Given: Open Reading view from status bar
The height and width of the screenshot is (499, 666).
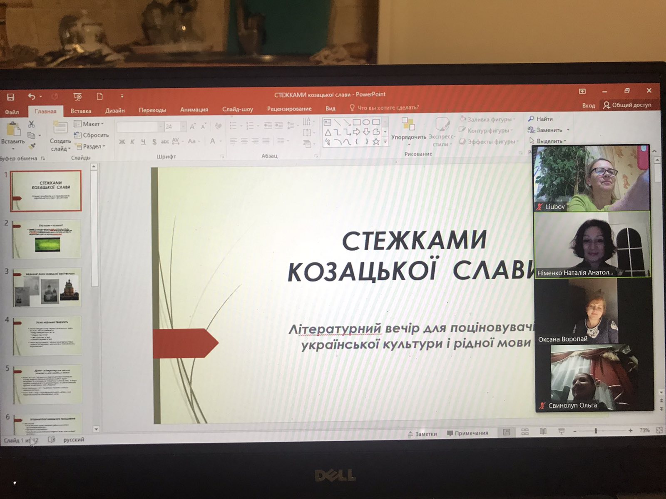Looking at the screenshot, I should 543,432.
